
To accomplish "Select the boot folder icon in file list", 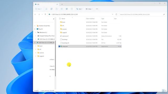I will (61, 22).
